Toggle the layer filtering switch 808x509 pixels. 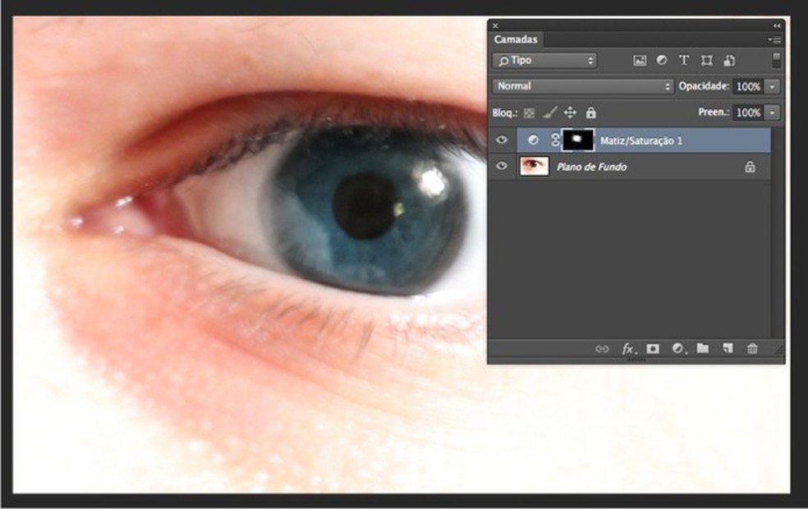[776, 60]
